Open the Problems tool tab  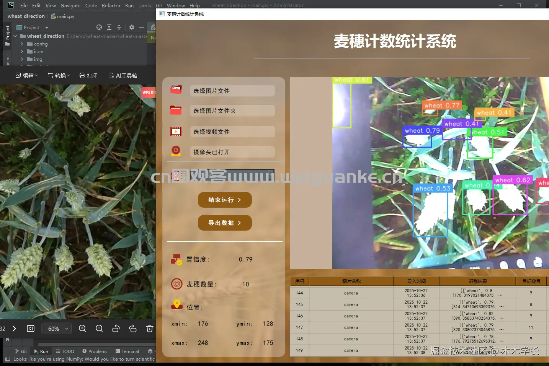(x=95, y=351)
